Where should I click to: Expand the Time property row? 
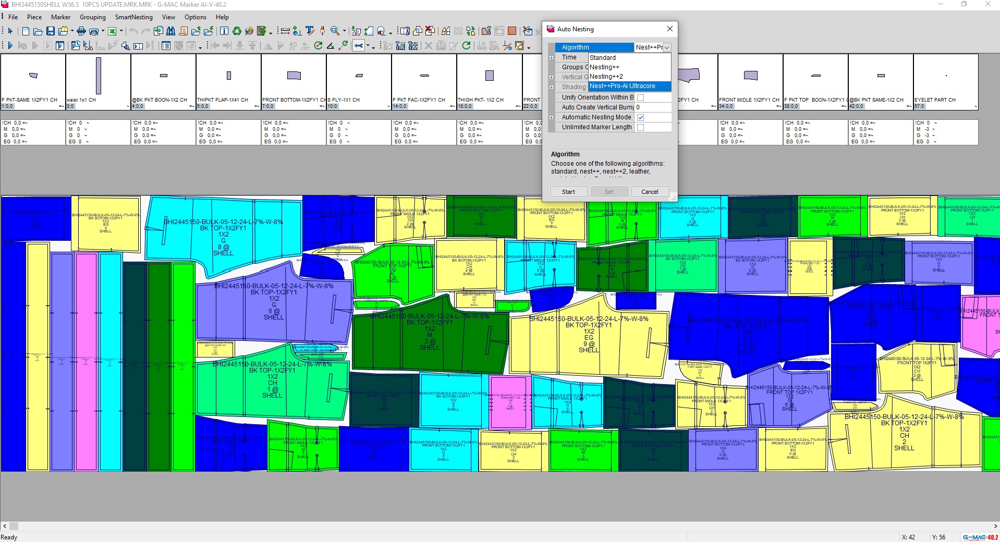tap(551, 57)
